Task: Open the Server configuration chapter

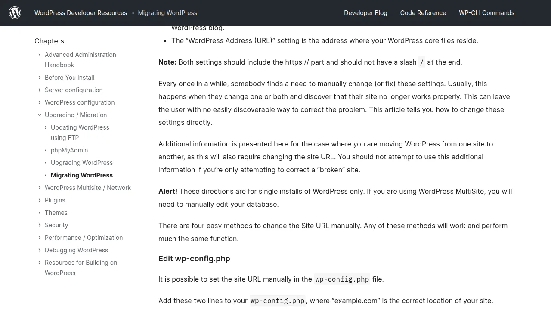Action: [74, 90]
